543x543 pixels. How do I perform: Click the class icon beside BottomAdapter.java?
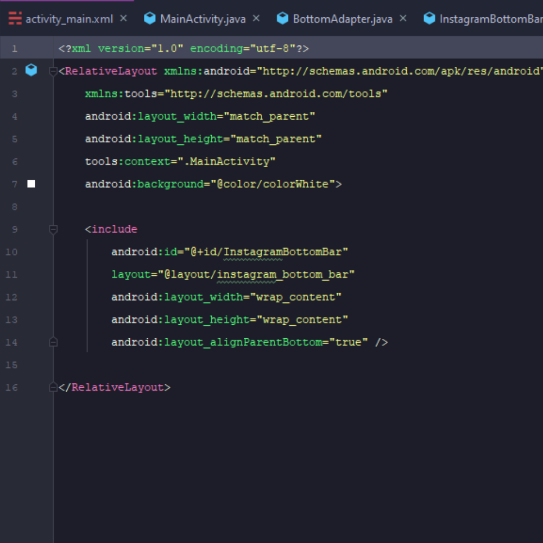(x=283, y=18)
